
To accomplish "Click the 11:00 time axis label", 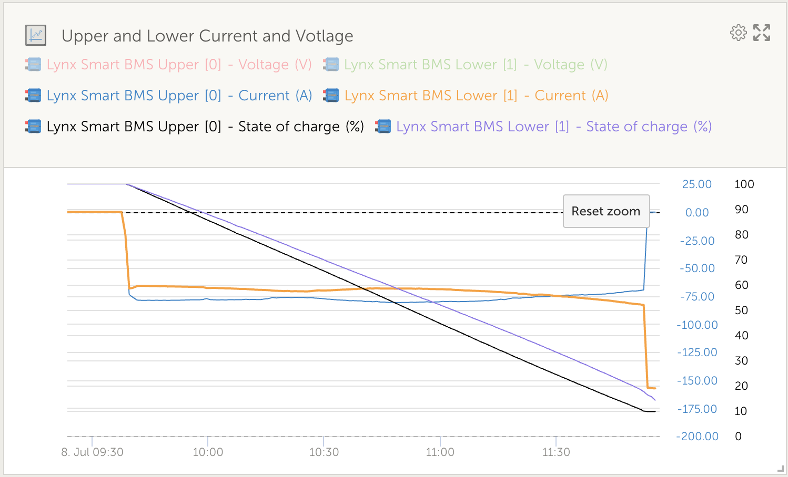I will tap(440, 452).
